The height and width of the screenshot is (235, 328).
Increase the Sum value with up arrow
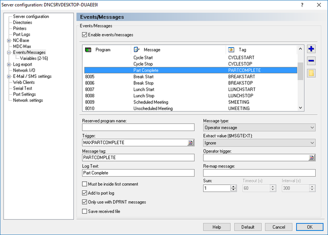234,186
